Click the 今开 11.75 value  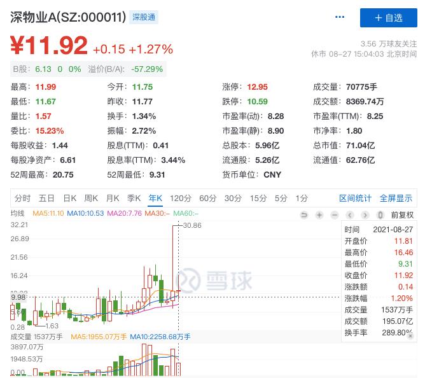coord(143,87)
